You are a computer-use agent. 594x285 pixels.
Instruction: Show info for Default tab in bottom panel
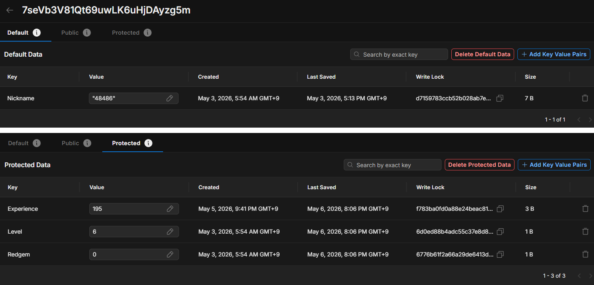(x=37, y=143)
